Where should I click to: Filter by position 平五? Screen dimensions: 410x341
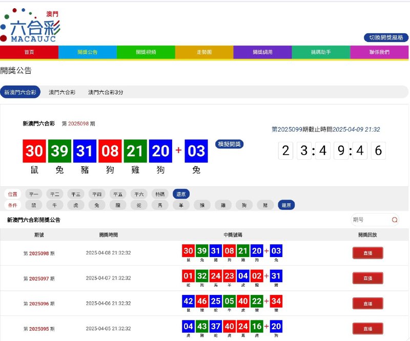[x=118, y=194]
